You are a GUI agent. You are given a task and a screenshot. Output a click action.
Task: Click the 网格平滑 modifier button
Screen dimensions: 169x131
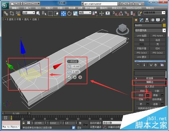(x=142, y=48)
